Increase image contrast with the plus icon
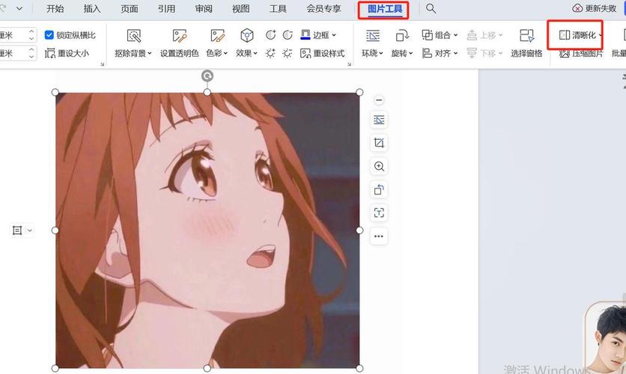The image size is (626, 374). tap(270, 35)
